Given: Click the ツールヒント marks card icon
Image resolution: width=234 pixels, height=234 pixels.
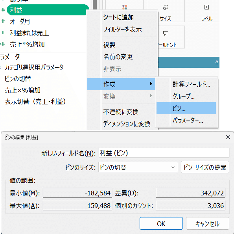Looking at the screenshot, I should coord(166,33).
